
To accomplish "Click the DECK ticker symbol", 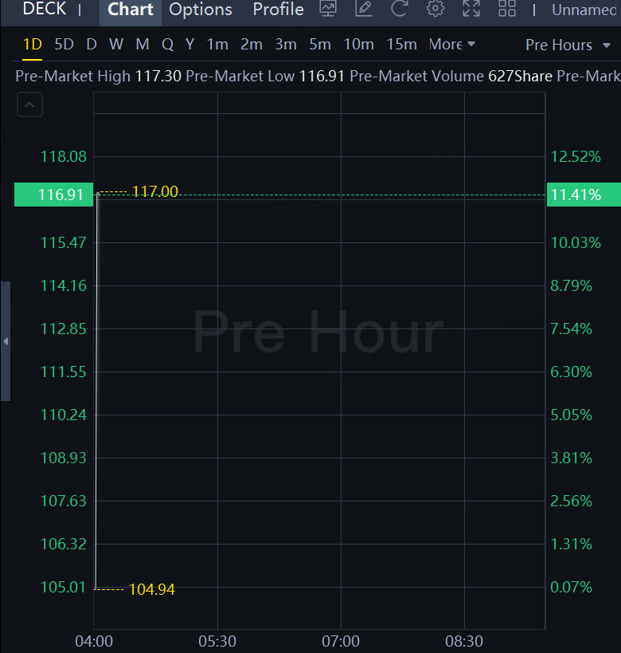I will click(45, 10).
